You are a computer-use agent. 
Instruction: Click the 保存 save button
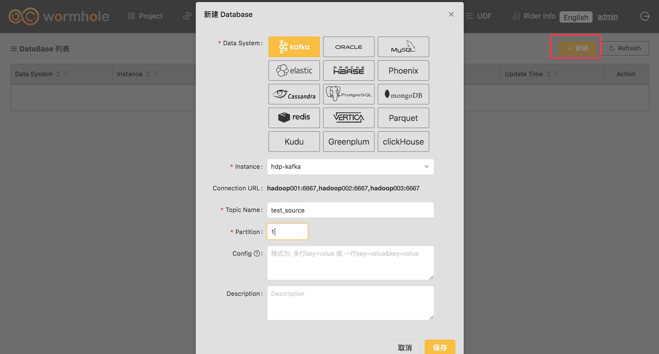(440, 348)
